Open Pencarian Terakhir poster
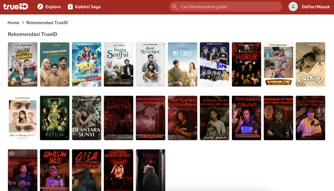 point(247,118)
